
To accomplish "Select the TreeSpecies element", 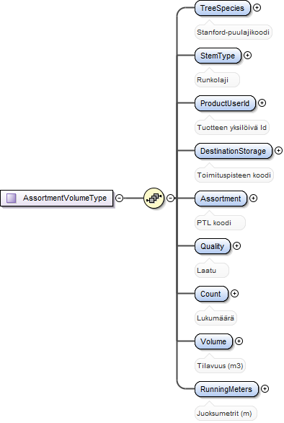I will coord(223,8).
